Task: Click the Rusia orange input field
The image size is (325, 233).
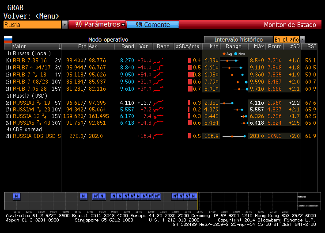Action: click(x=32, y=25)
